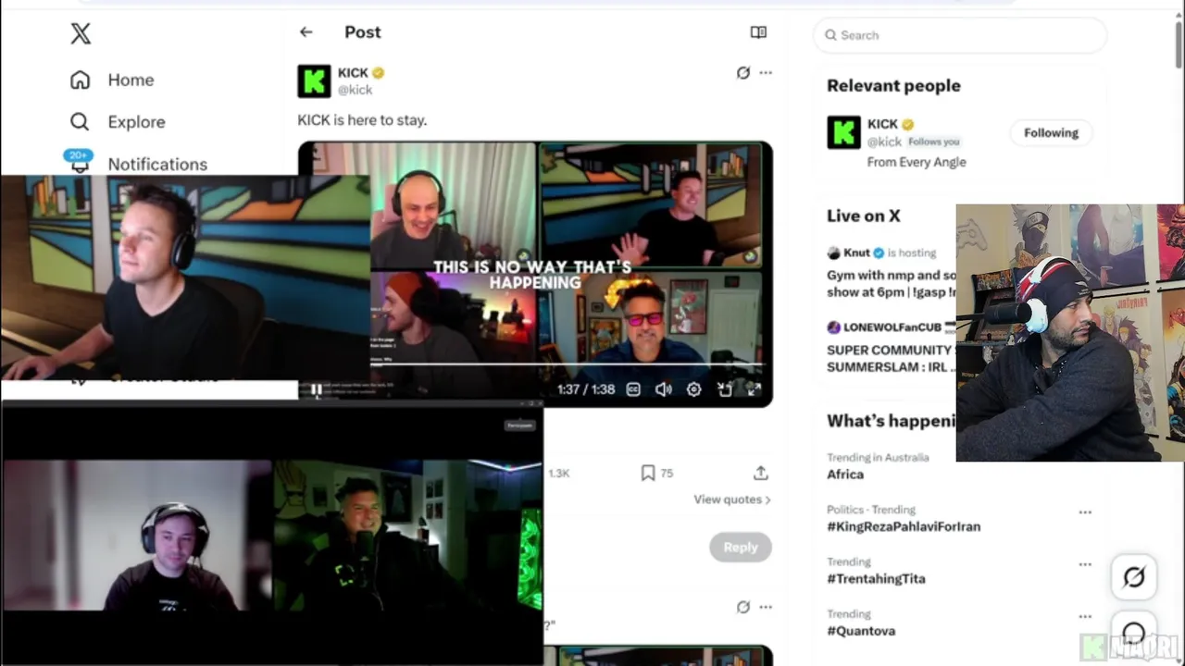
Task: Open the more options menu on the KICK post
Action: 766,73
